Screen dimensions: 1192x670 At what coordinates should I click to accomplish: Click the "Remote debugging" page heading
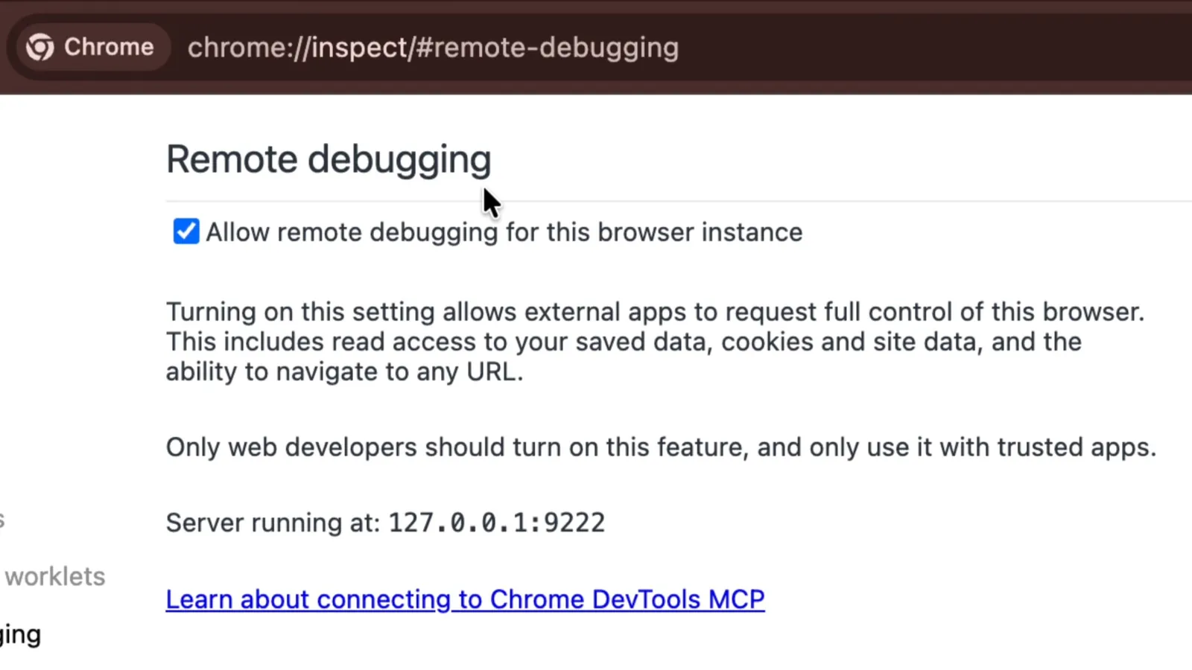pyautogui.click(x=329, y=159)
